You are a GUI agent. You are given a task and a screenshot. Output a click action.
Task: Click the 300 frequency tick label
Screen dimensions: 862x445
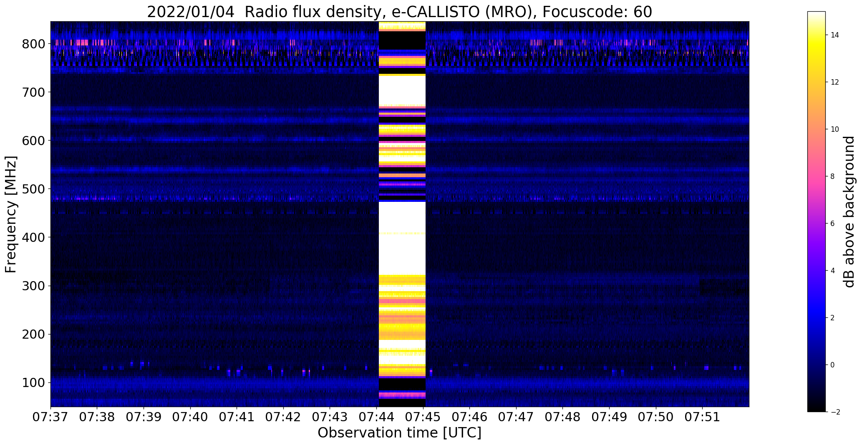pos(33,286)
